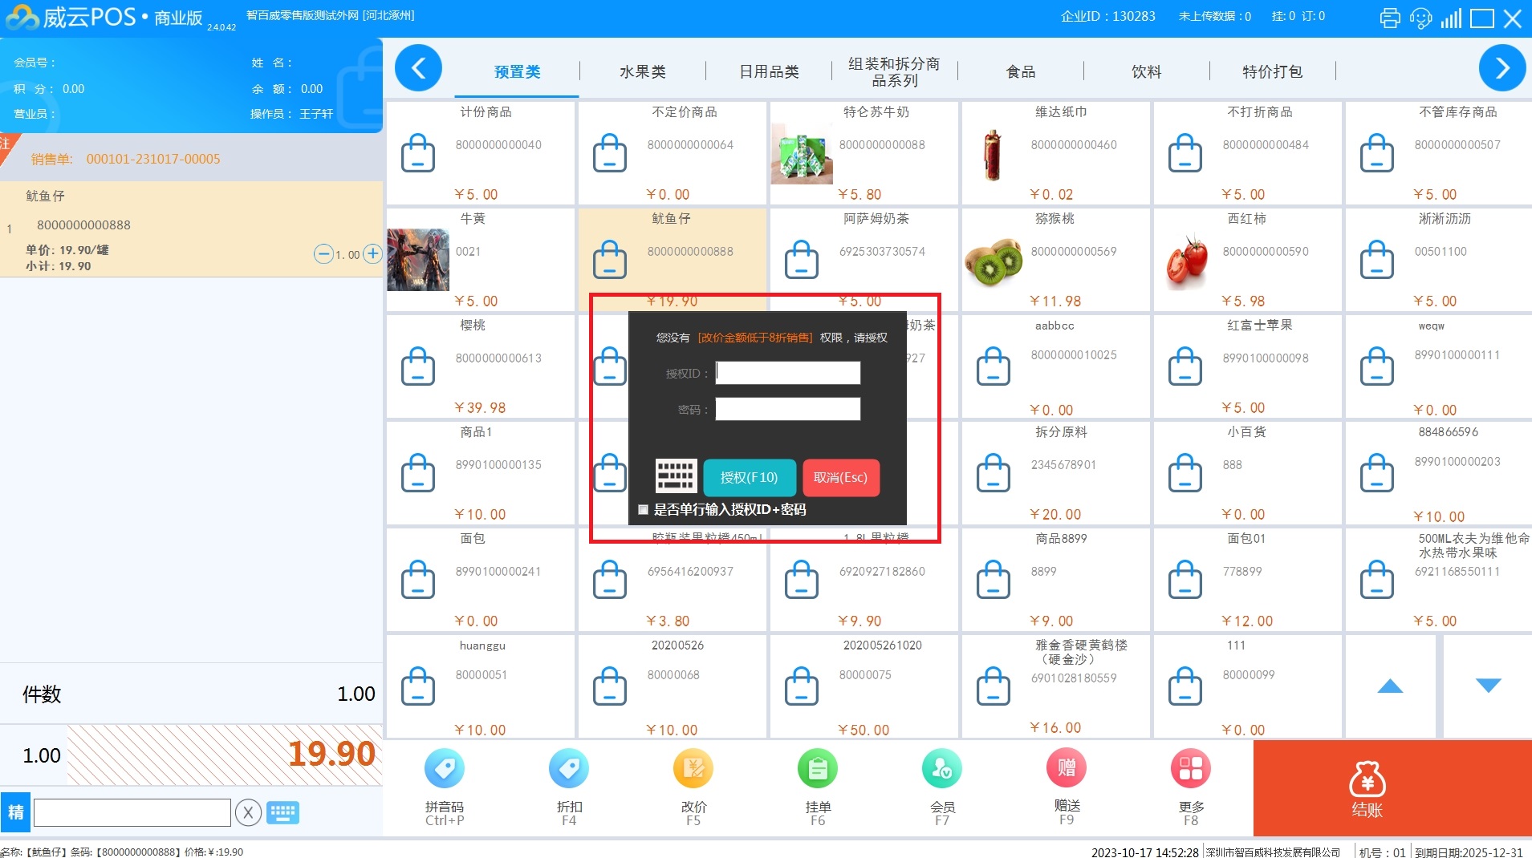
Task: Increase 鱿鱼仔 quantity with plus button
Action: pos(372,254)
